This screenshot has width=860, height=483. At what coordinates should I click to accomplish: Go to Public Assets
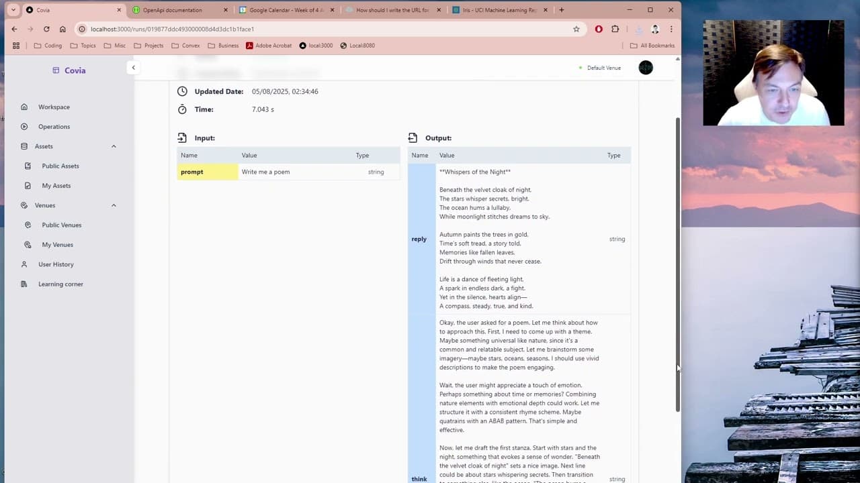click(x=60, y=166)
